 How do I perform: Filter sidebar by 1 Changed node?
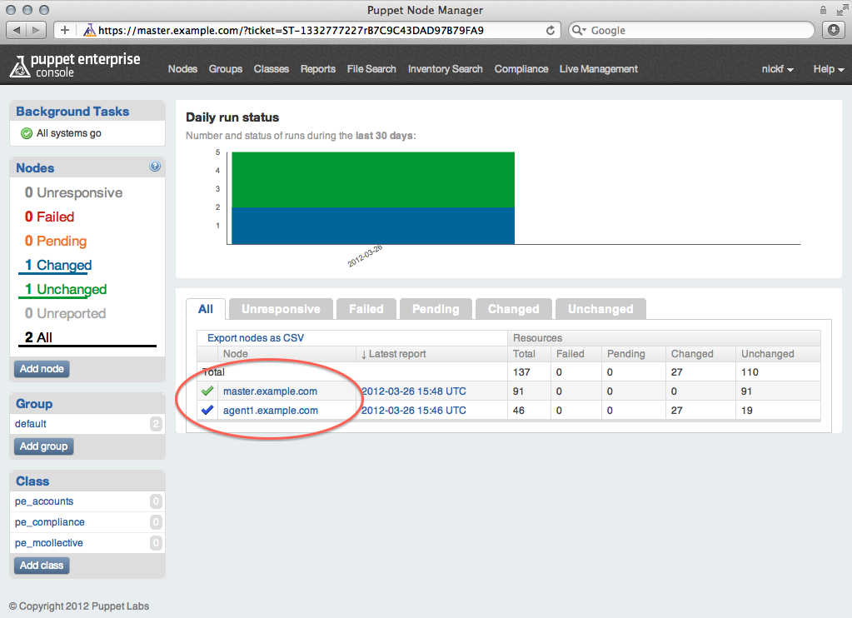(x=57, y=265)
